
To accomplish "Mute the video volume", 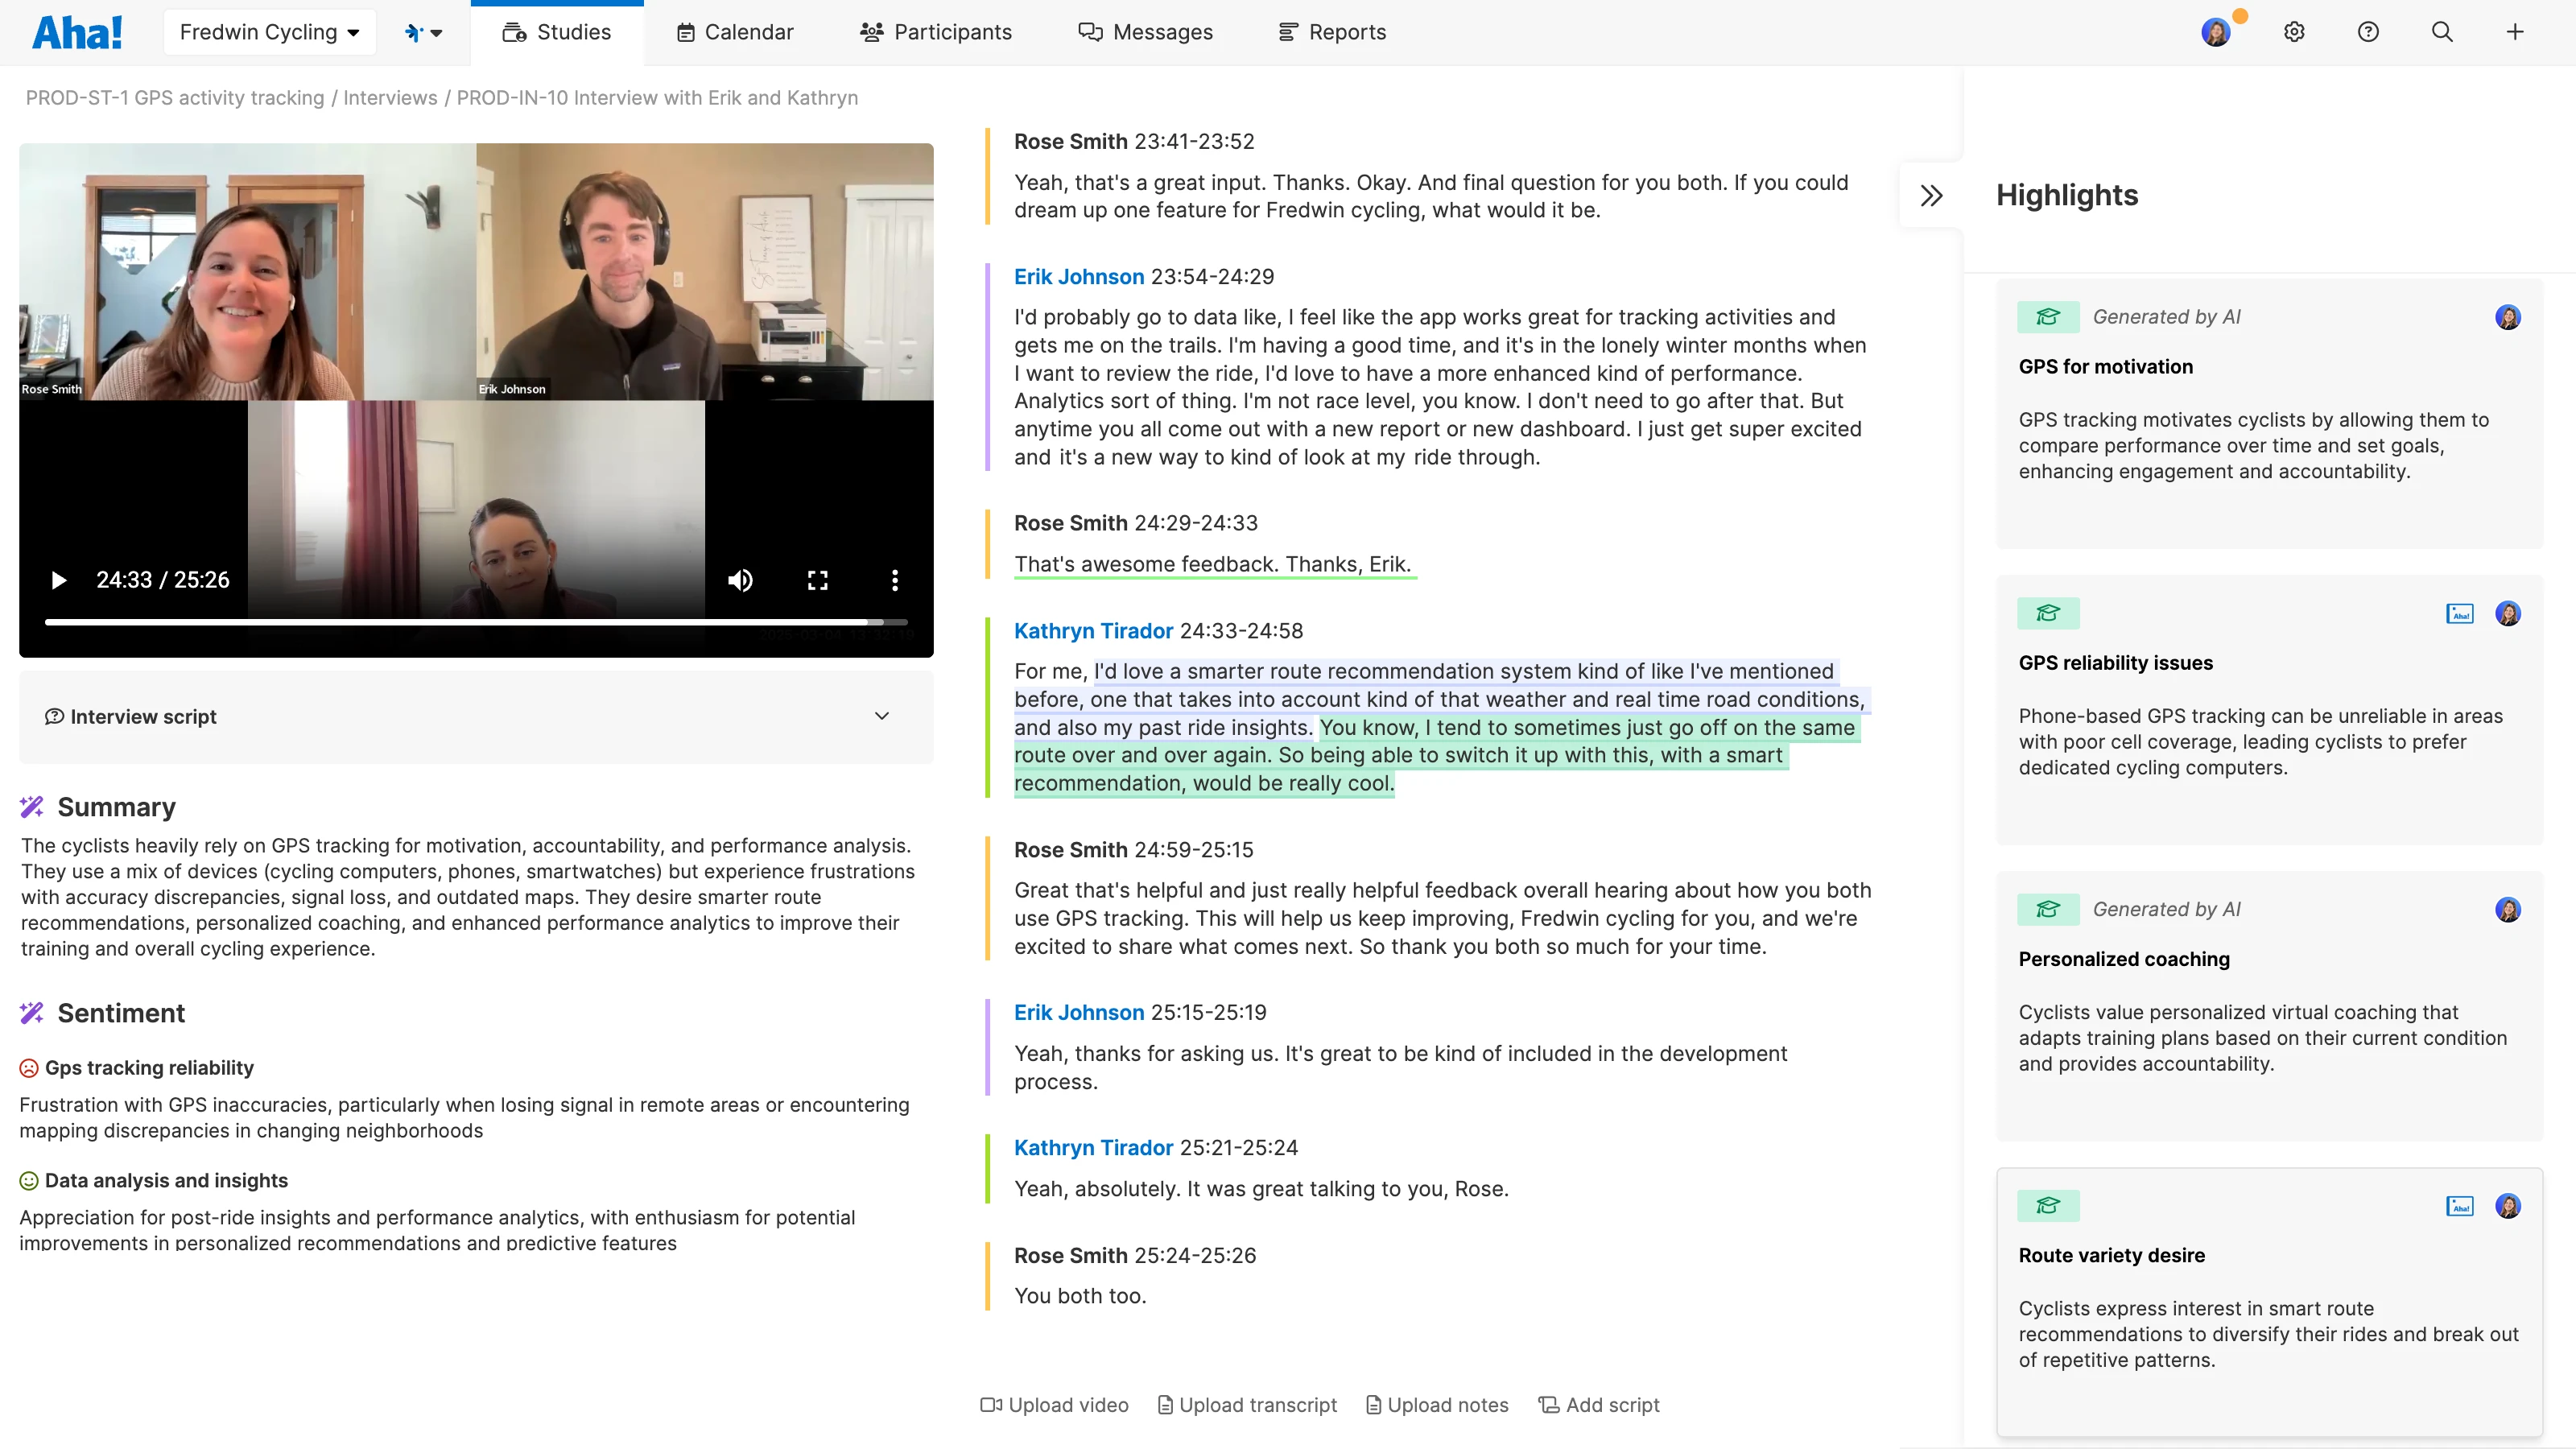I will coord(740,580).
